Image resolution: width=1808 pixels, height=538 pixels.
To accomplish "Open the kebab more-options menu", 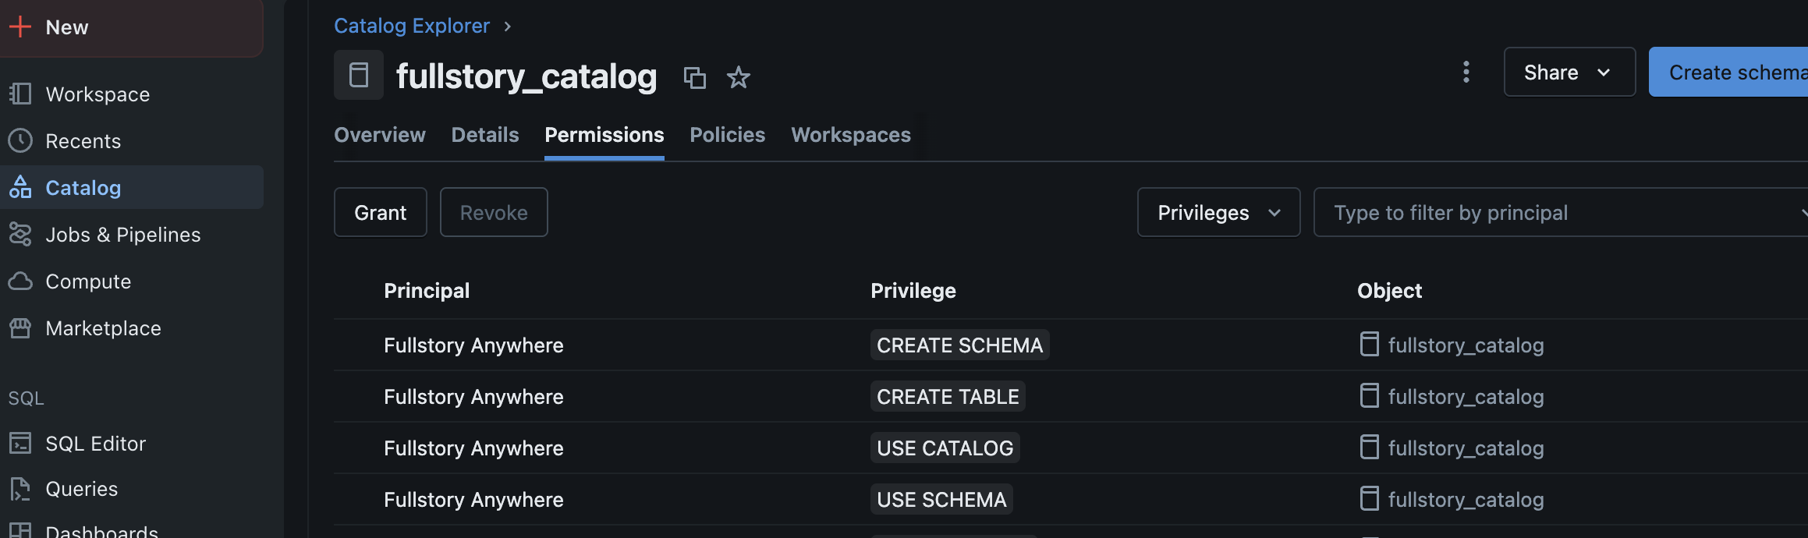I will tap(1466, 72).
